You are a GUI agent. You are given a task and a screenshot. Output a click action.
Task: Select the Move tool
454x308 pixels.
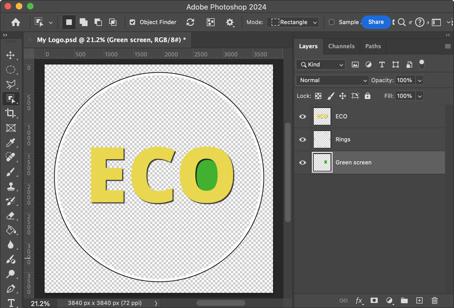(11, 55)
